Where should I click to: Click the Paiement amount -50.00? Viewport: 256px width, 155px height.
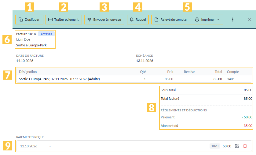247,117
